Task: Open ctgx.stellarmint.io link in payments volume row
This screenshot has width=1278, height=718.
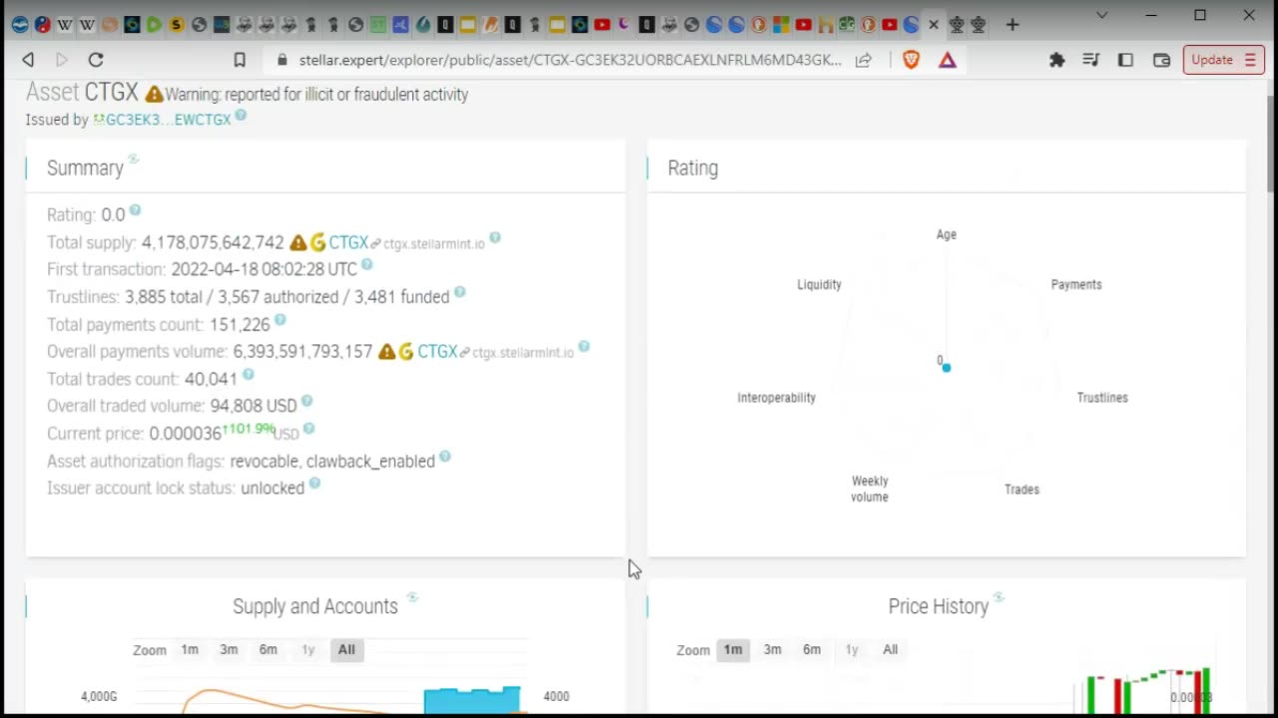Action: click(523, 353)
